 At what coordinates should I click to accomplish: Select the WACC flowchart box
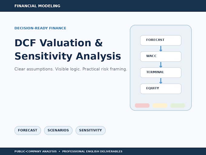[x=161, y=57]
